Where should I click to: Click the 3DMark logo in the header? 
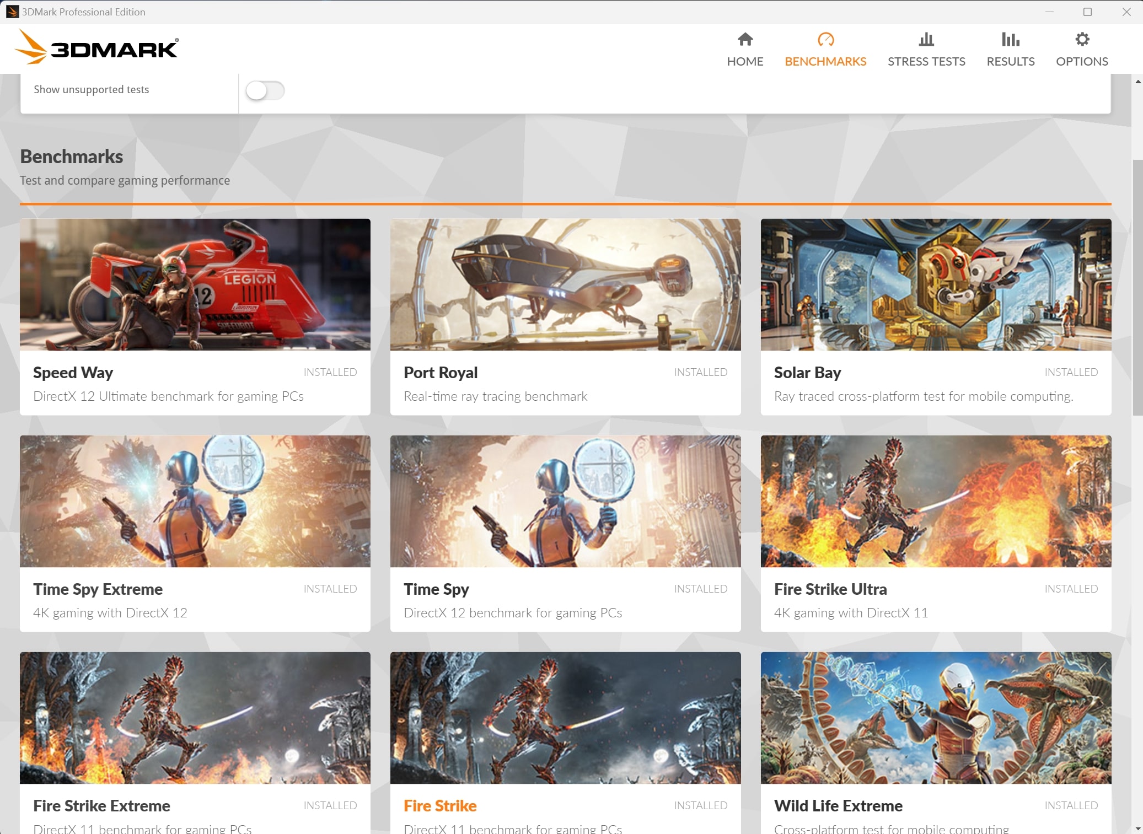point(96,47)
